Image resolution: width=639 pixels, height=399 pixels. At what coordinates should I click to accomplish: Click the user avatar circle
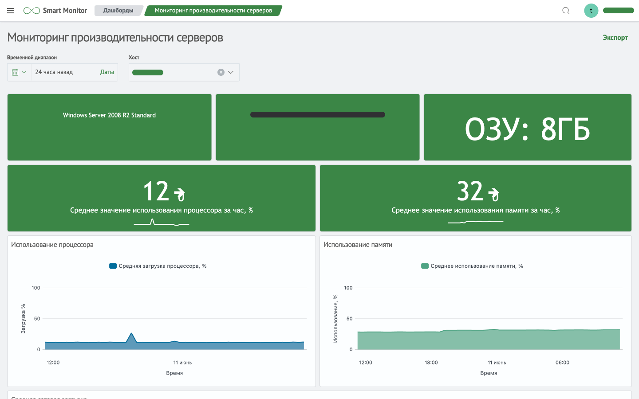[591, 11]
